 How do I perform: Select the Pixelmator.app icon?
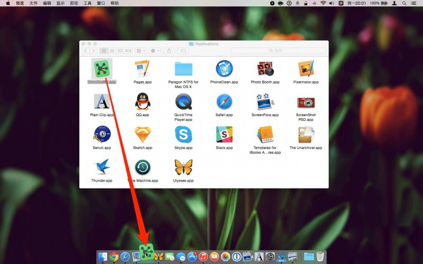(306, 69)
